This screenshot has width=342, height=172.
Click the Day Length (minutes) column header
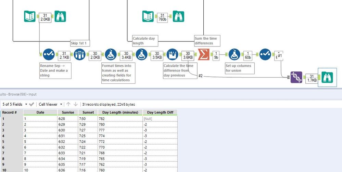click(120, 113)
